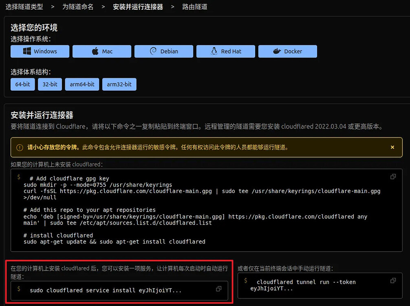Select the Windows operating system button
410x306 pixels.
40,51
